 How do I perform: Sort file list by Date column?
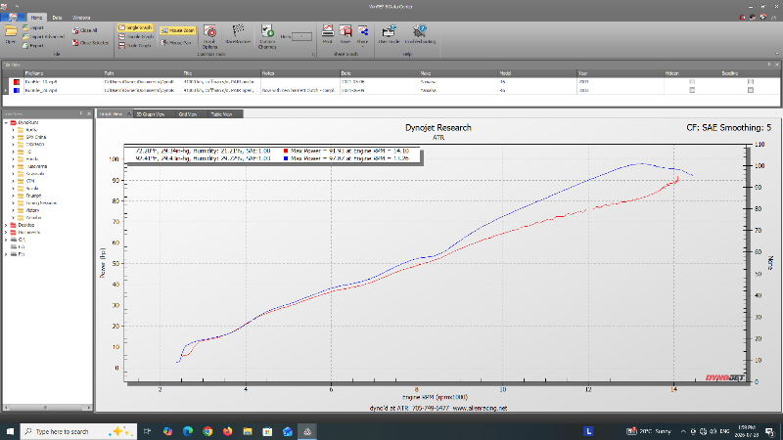pos(379,73)
